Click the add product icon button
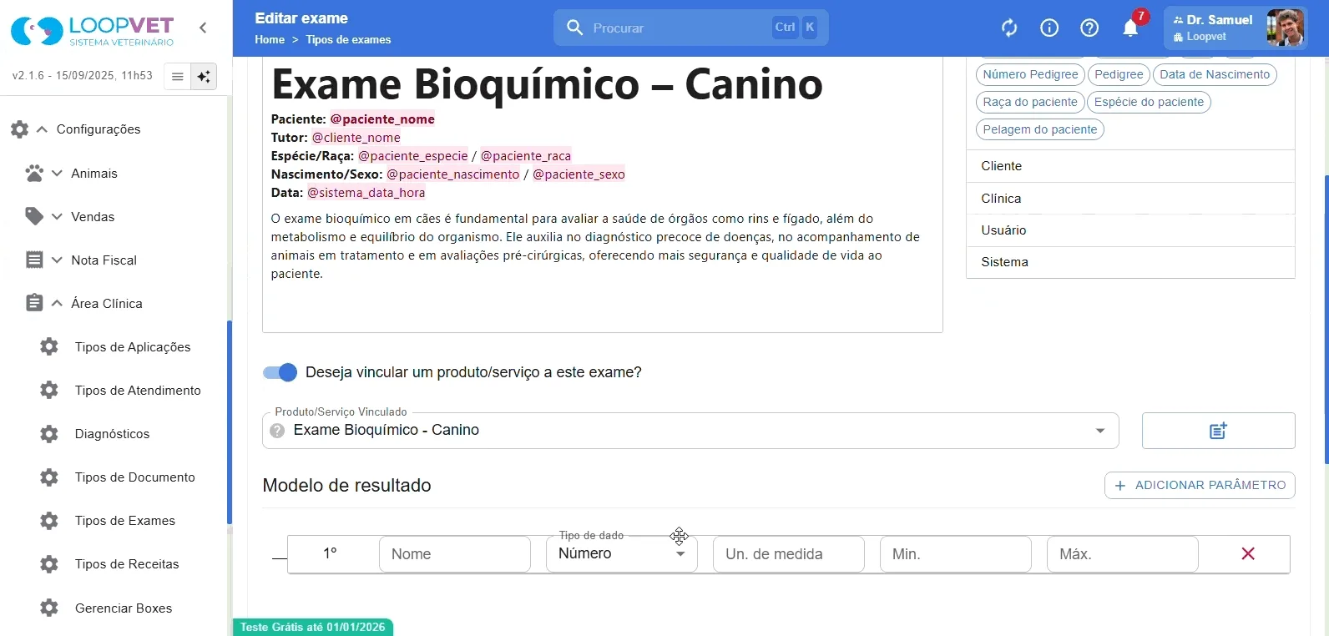Screen dimensions: 1329x636 (1218, 431)
